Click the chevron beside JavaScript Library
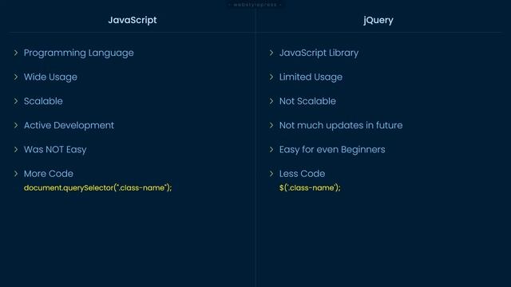Image resolution: width=511 pixels, height=287 pixels. 271,53
